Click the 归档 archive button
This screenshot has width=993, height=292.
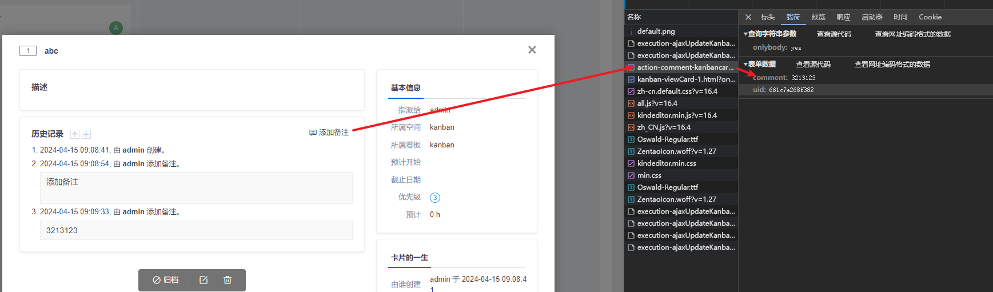pos(166,280)
